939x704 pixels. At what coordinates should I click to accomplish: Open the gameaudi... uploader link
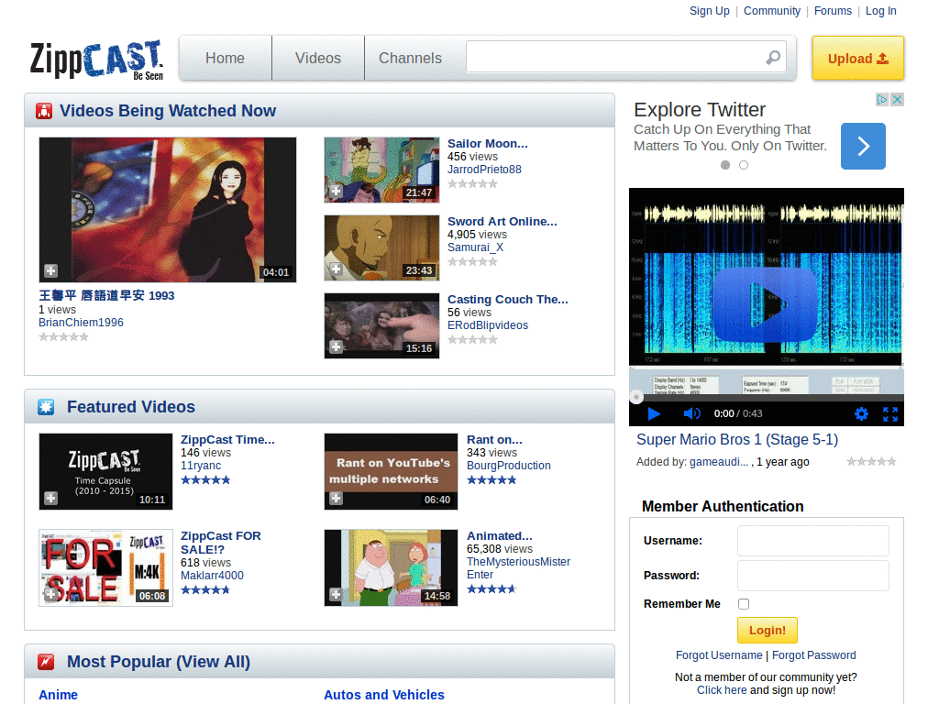[x=719, y=462]
